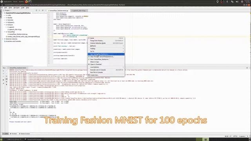The image size is (251, 141).
Task: Open the Local History submenu
Action: click(x=106, y=67)
